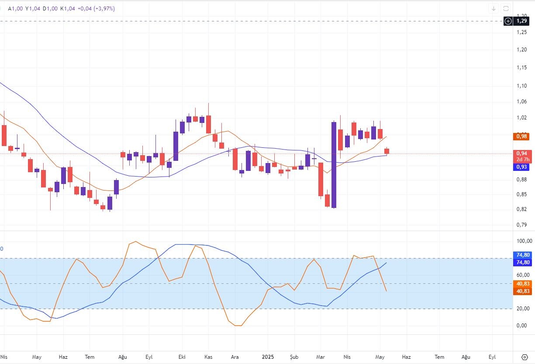The image size is (535, 364).
Task: Maximize the chart pane with the square icon
Action: (506, 8)
